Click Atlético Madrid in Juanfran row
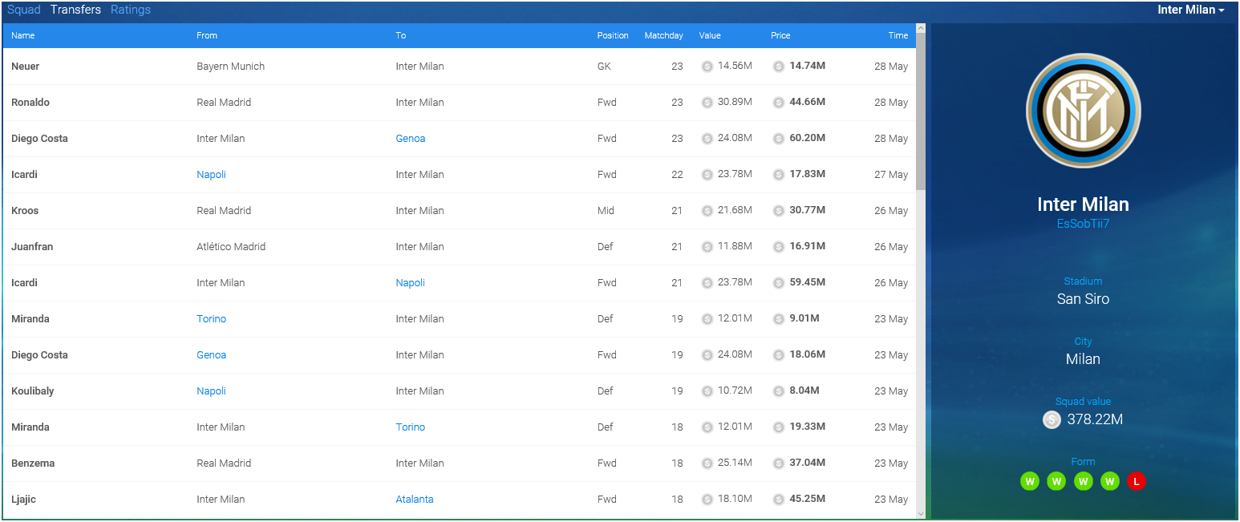Viewport: 1240px width, 522px height. (231, 247)
